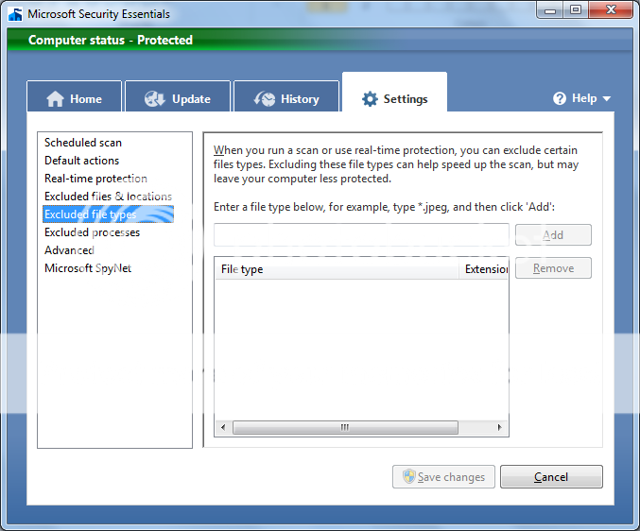
Task: Open the Help dropdown arrow
Action: coord(607,98)
